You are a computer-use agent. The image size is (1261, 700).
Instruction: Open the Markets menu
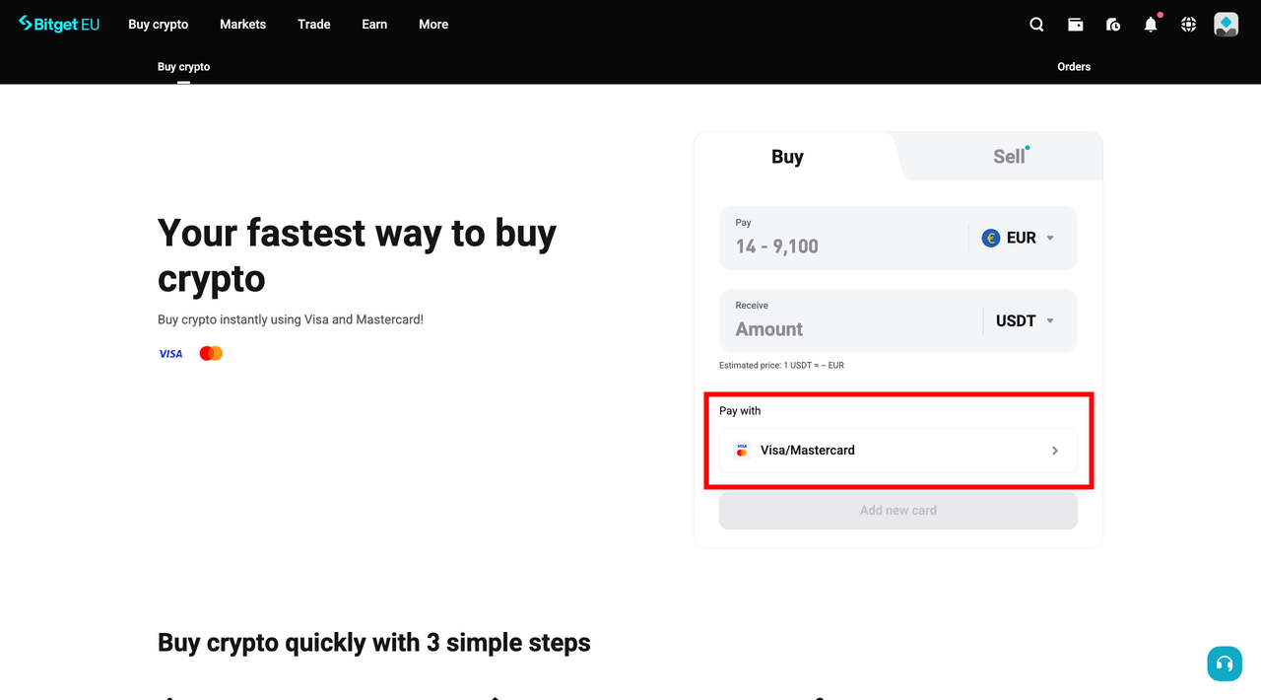tap(243, 25)
